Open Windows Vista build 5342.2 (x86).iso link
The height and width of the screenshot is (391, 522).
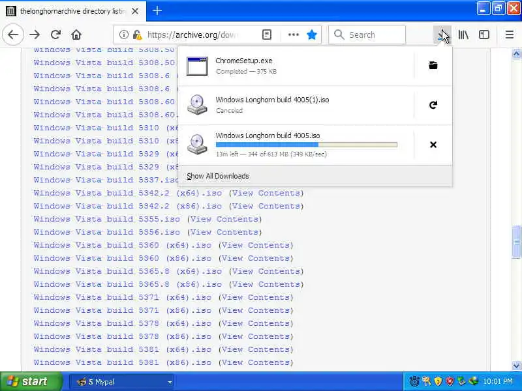(127, 206)
